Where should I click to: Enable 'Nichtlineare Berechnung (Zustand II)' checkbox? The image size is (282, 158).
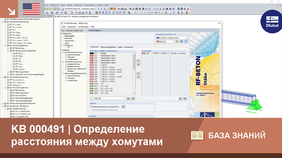coord(91,107)
